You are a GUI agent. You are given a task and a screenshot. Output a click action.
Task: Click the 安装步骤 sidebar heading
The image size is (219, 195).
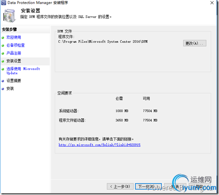10,30
